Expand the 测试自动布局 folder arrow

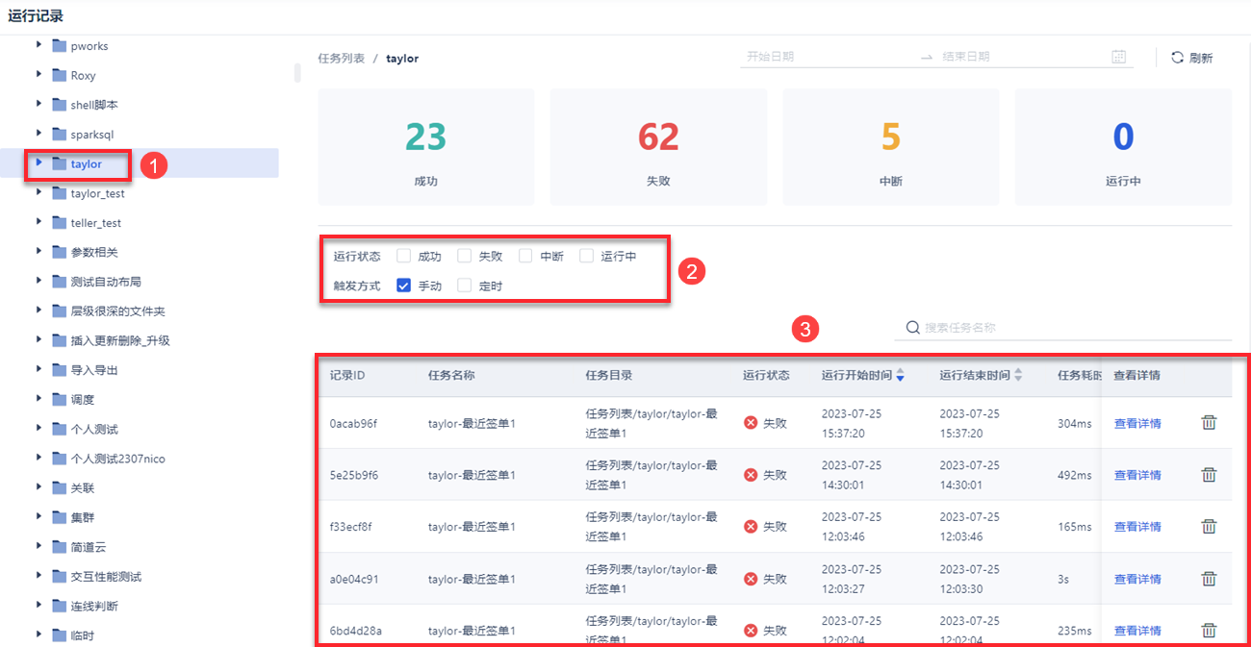tap(38, 281)
